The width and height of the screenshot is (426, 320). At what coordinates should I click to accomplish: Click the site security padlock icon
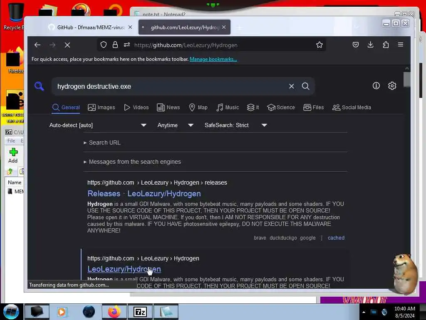pos(115,45)
